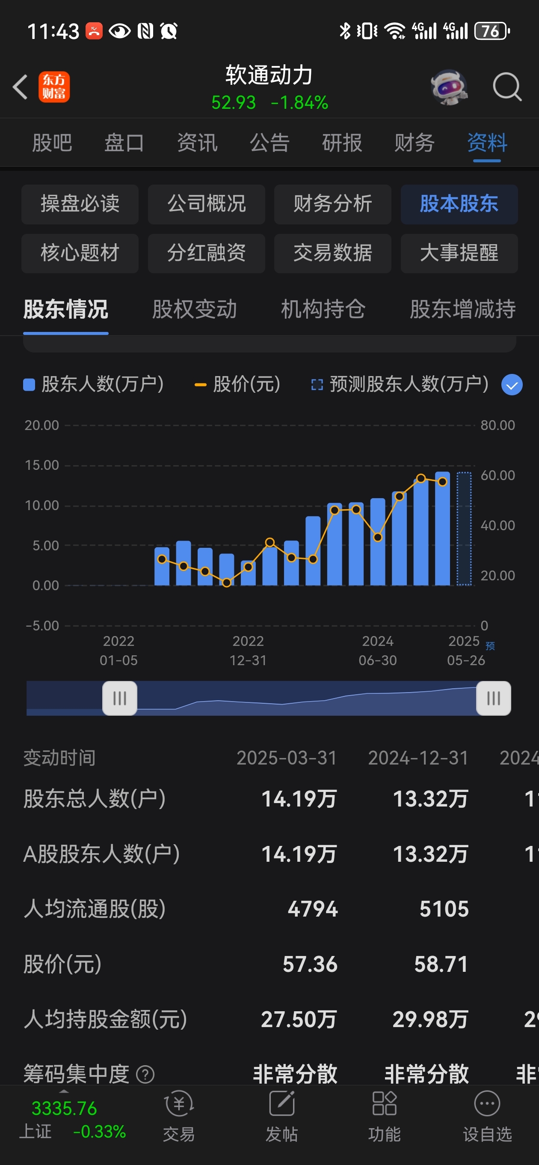Image resolution: width=539 pixels, height=1165 pixels.
Task: Tap the dashed forecast bar in chart
Action: [464, 529]
